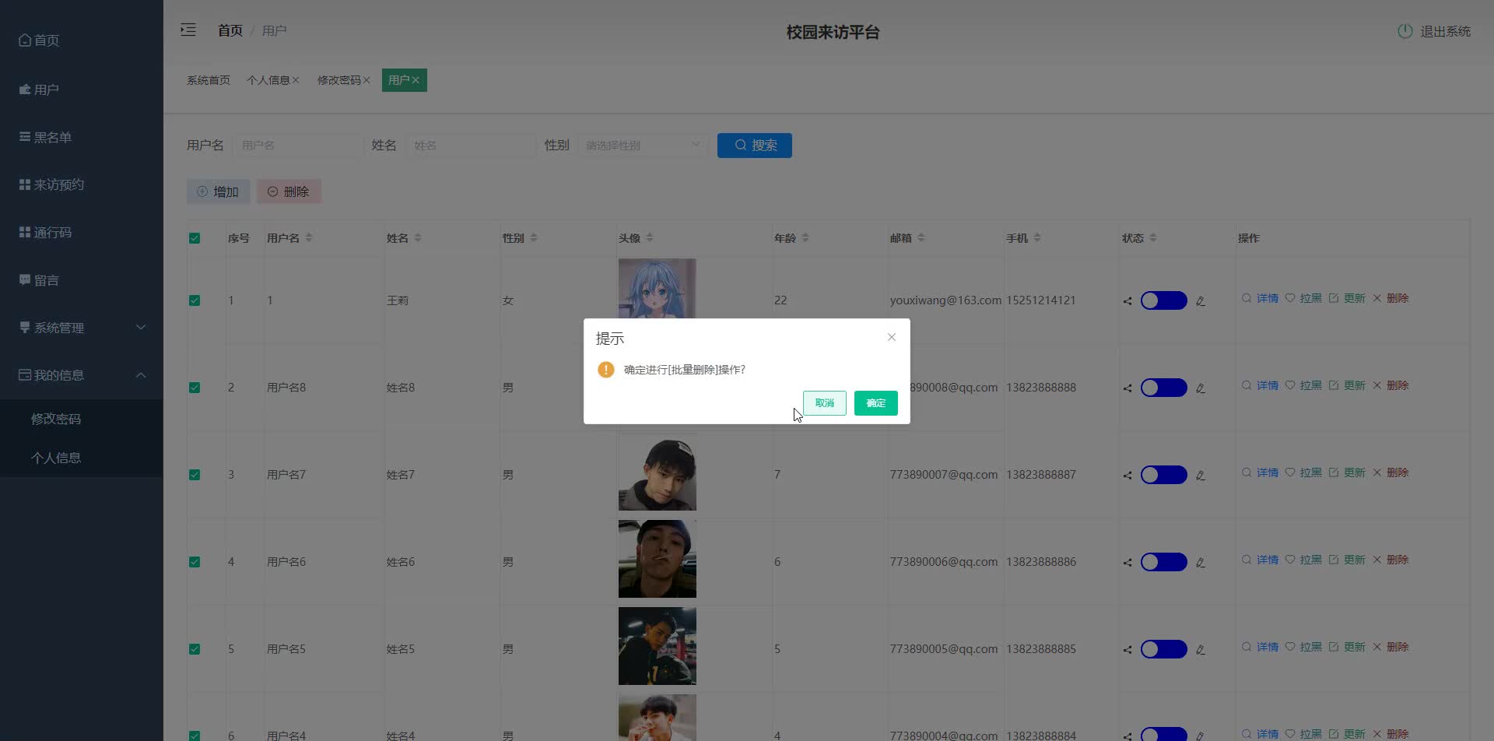Open the avatar thumbnail of 用户名6

(658, 559)
